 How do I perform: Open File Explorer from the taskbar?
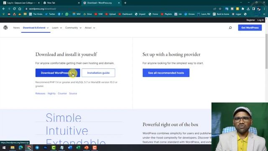[x=13, y=148]
